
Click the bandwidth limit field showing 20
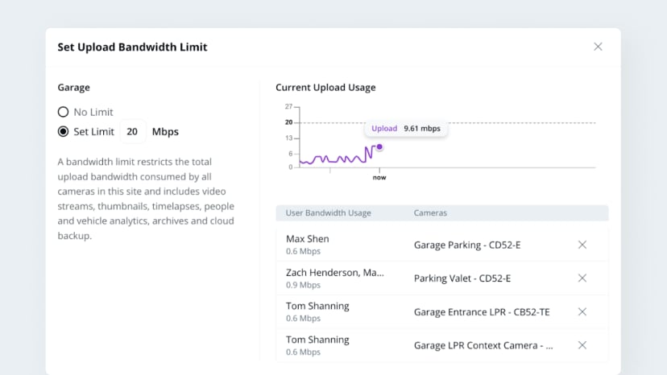pos(132,131)
